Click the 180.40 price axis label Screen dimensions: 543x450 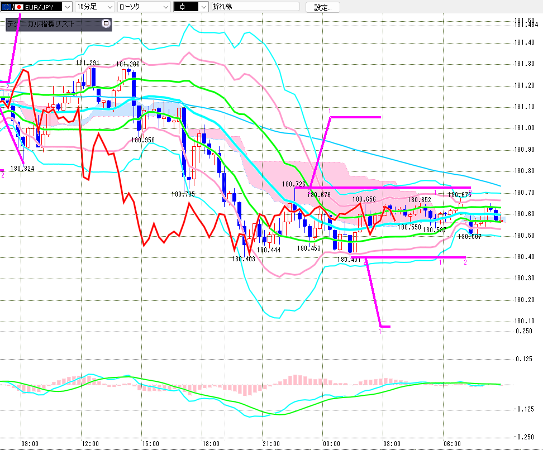(524, 257)
